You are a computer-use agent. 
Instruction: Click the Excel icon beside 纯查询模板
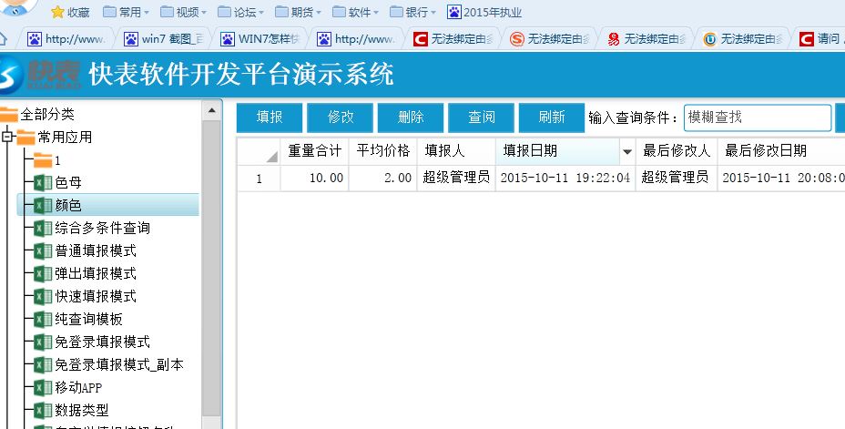click(x=43, y=320)
